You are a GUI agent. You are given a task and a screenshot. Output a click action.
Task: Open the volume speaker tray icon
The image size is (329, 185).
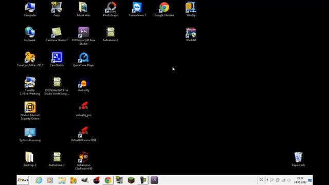[x=289, y=180]
